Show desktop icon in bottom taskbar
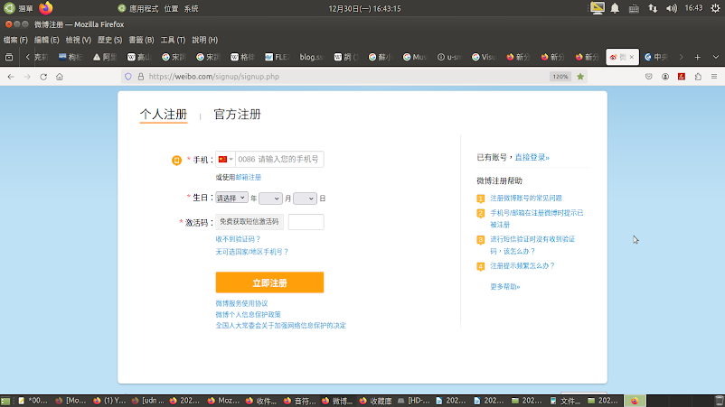The height and width of the screenshot is (407, 725). (x=5, y=401)
